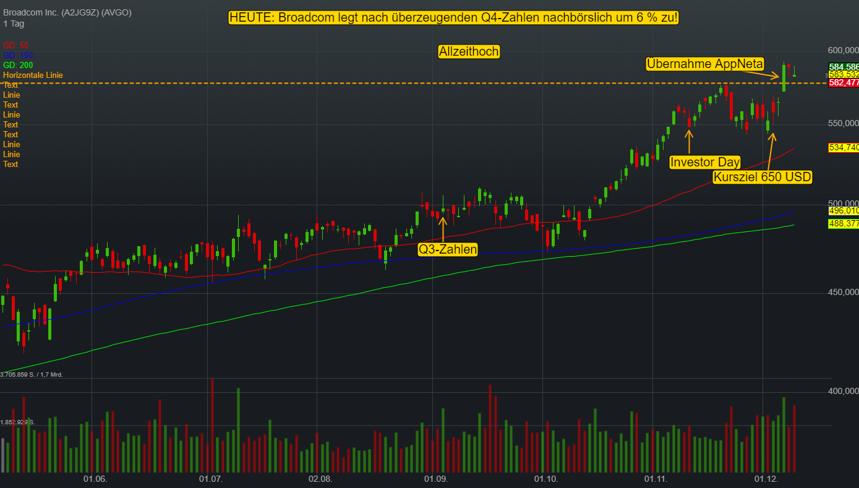Click the 1.852.929 S. volume label
859x488 pixels.
click(18, 422)
